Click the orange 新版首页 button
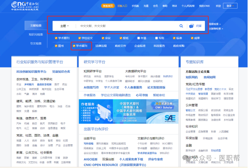Viewport: 248px width, 168px height. 108,6
